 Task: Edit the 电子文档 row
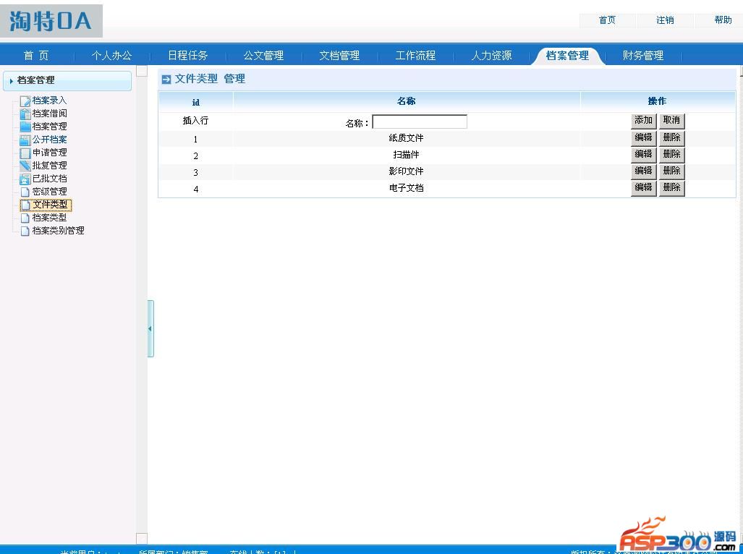pyautogui.click(x=643, y=187)
